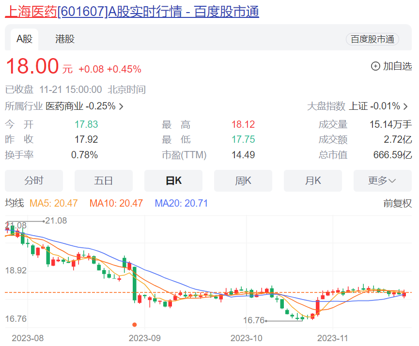419x346 pixels.
Task: Open the 上海医药[601607] title link
Action: (x=132, y=12)
